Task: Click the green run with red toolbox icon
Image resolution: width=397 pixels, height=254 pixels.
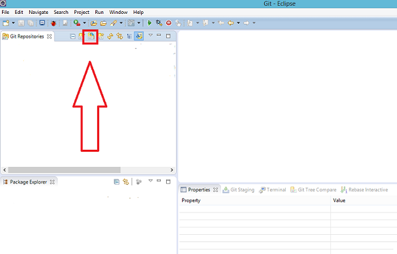Action: click(x=77, y=23)
